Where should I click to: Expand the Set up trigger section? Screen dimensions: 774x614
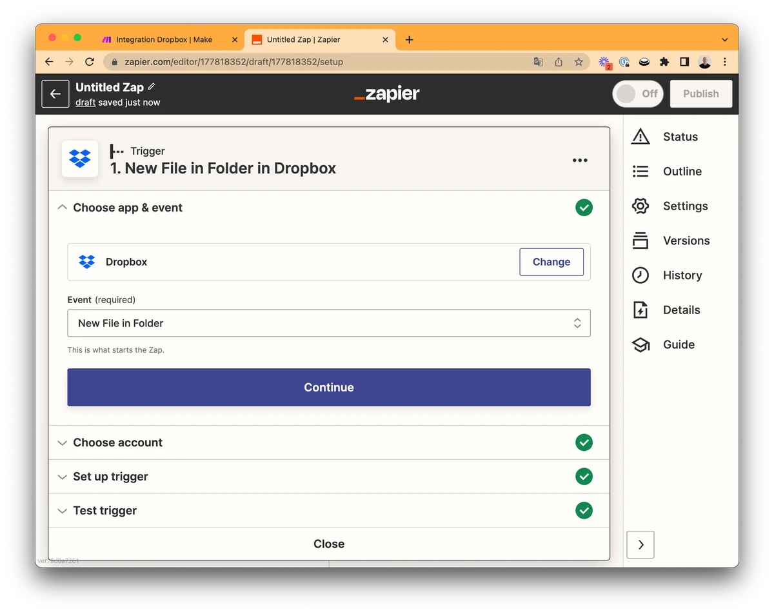[x=329, y=477]
